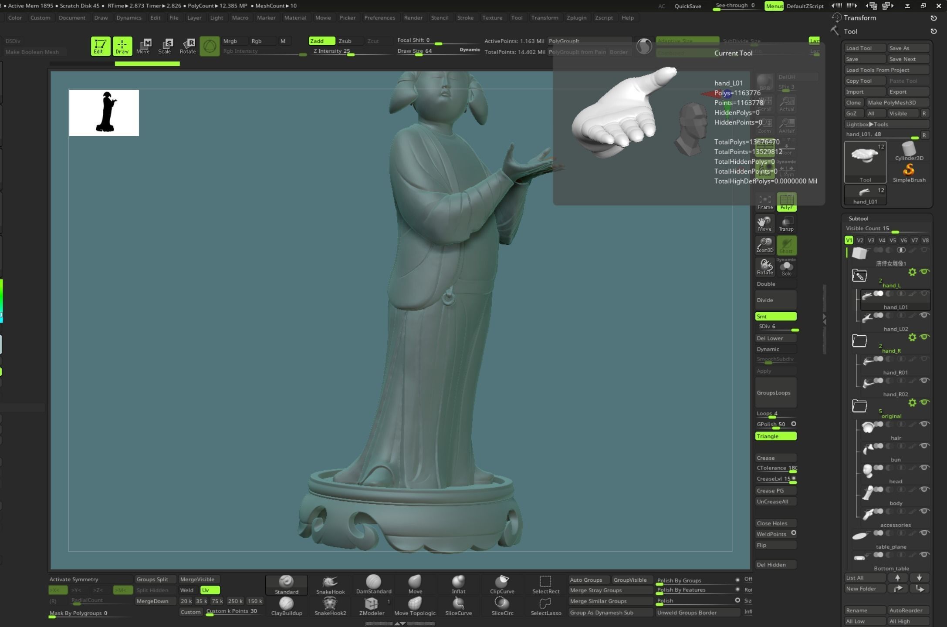Collapse the hand_L folder
This screenshot has height=627, width=947.
coord(859,276)
